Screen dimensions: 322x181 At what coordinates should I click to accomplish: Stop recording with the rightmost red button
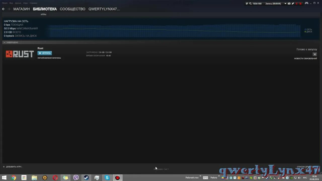click(x=300, y=4)
